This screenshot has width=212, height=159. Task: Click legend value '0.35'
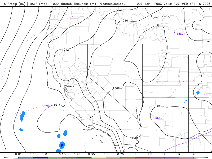[x=91, y=154]
